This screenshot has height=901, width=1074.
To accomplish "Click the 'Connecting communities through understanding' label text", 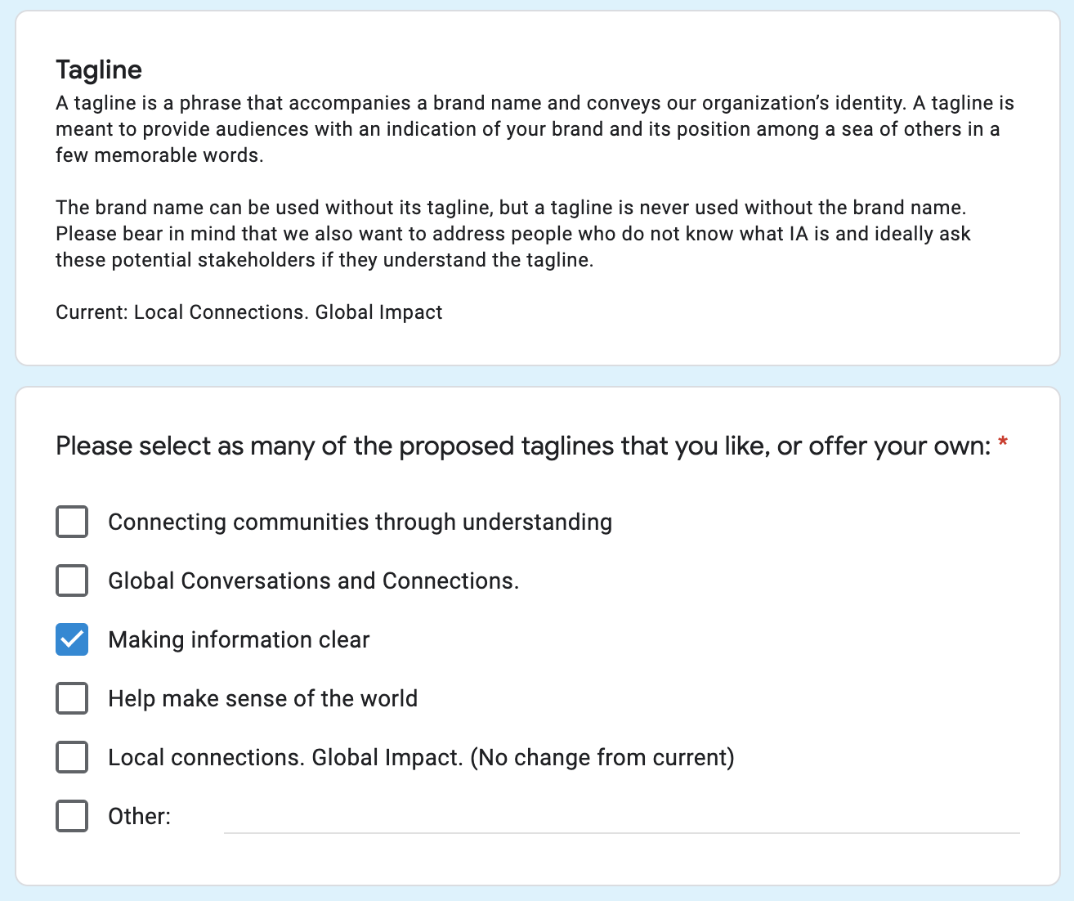I will (x=360, y=522).
